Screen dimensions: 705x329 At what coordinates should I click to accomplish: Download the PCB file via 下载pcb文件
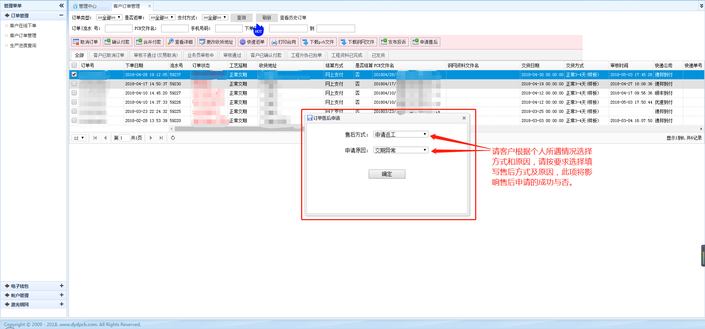(x=318, y=42)
